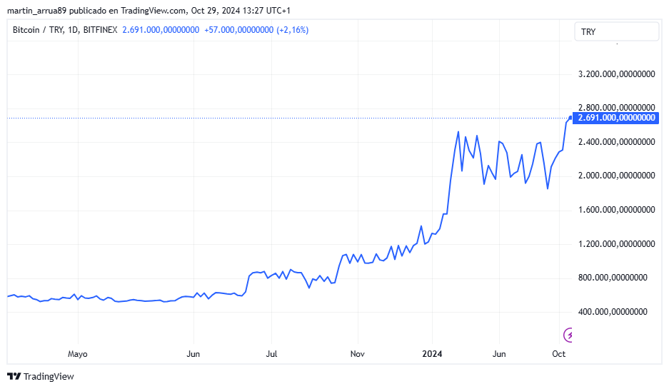Click the TradingView wordmark link
The height and width of the screenshot is (389, 669).
[x=49, y=376]
